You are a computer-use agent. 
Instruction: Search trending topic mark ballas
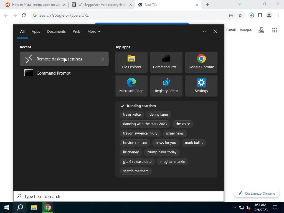coord(194,143)
